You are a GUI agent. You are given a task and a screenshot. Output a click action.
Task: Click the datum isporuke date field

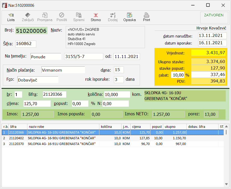tap(212, 43)
